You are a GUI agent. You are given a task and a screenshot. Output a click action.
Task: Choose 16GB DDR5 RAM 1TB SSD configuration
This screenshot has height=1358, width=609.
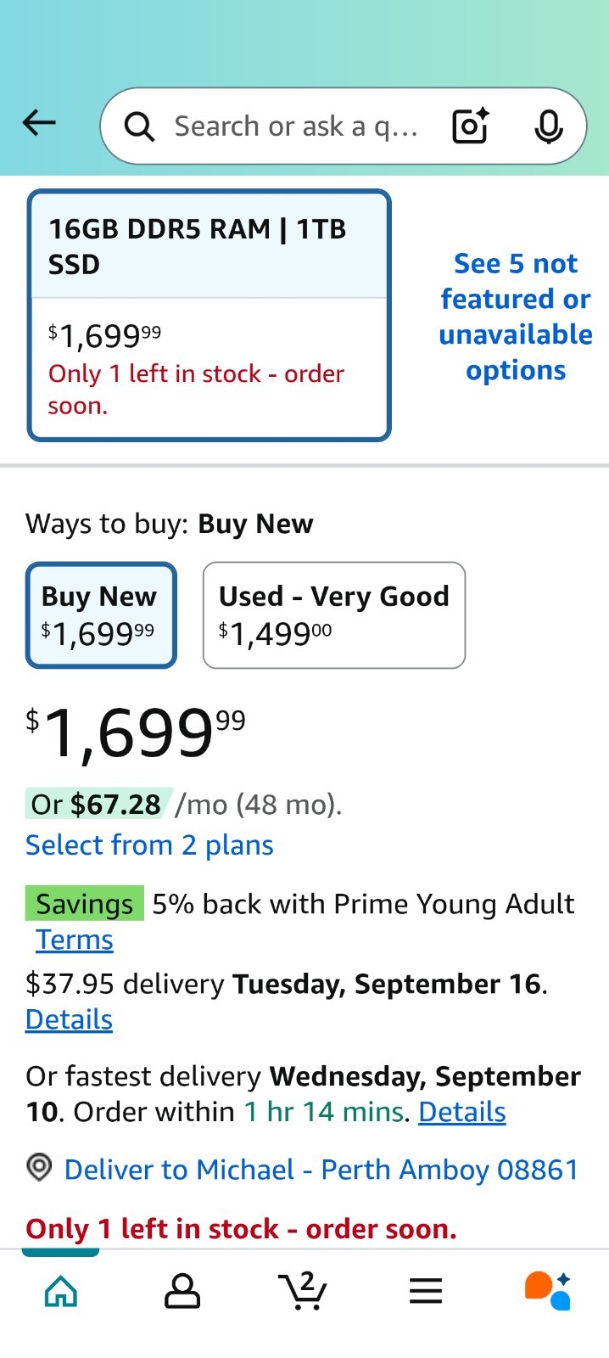210,315
